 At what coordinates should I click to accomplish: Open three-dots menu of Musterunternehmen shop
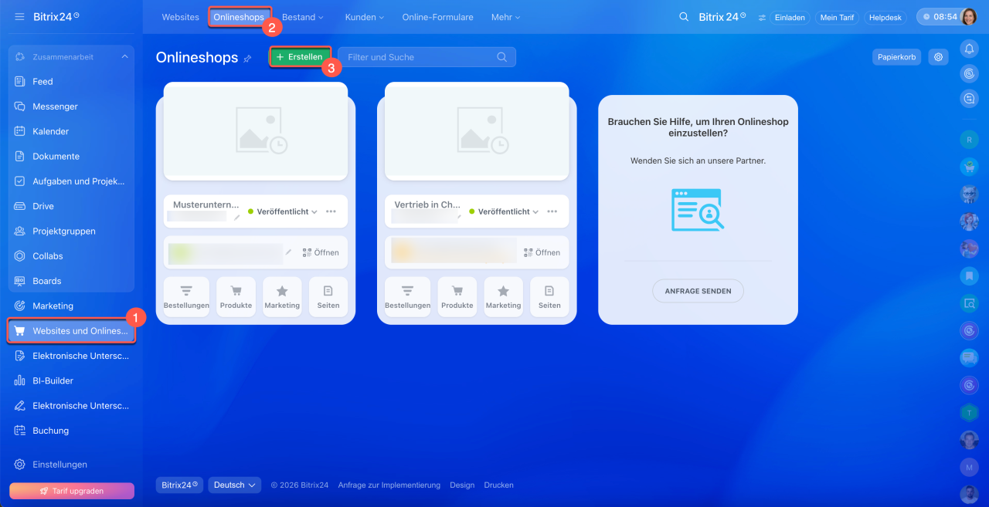tap(331, 211)
